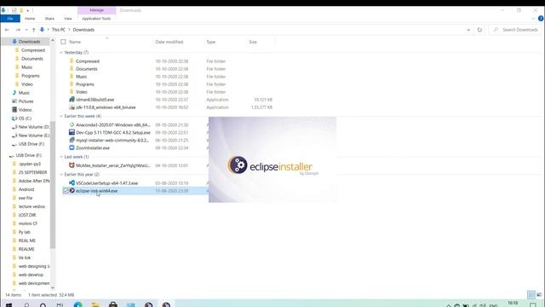
Task: Expand the ribbon with the chevron
Action: 533,19
